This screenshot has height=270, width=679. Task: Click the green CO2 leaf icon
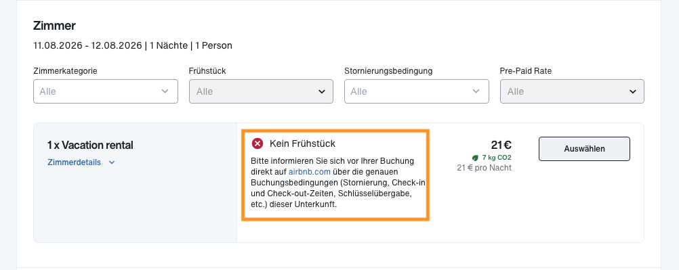coord(475,158)
